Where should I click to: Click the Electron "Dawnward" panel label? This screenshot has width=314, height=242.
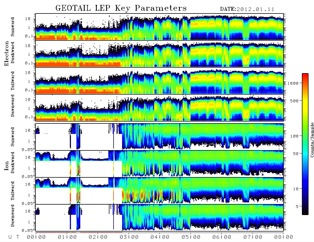click(x=13, y=106)
